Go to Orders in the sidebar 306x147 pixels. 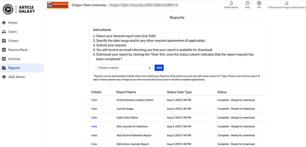pos(13,41)
